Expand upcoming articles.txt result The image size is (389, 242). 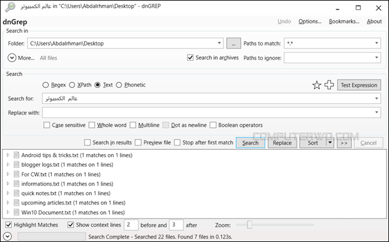[x=8, y=203]
